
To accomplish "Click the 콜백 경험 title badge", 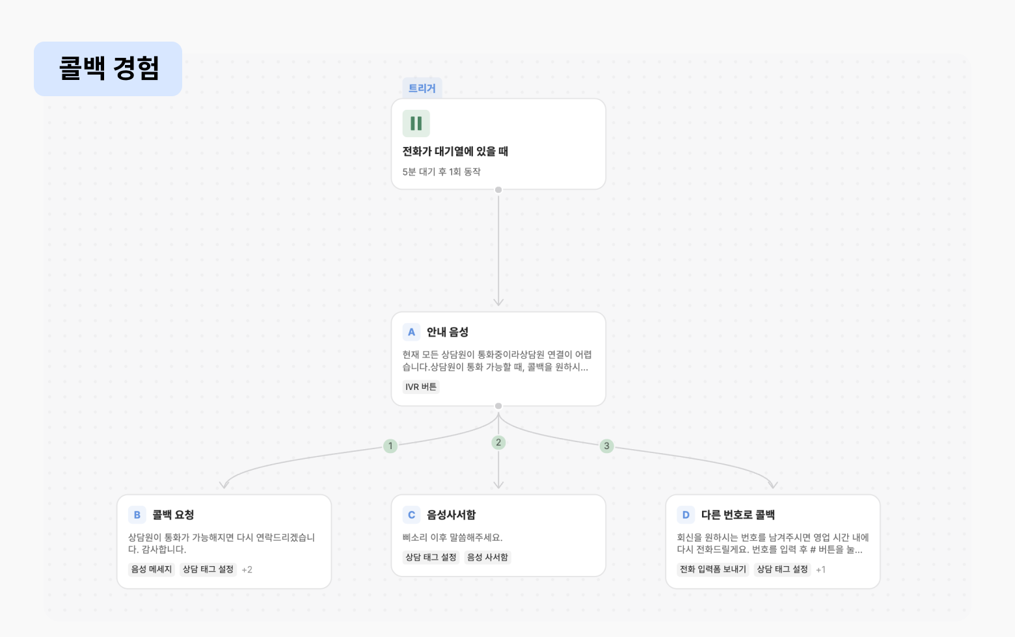I will click(x=108, y=69).
